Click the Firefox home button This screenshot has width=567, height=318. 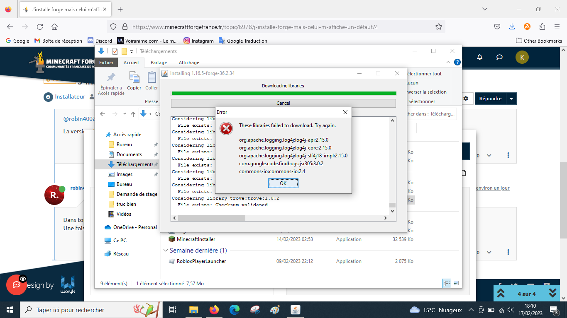coord(54,27)
